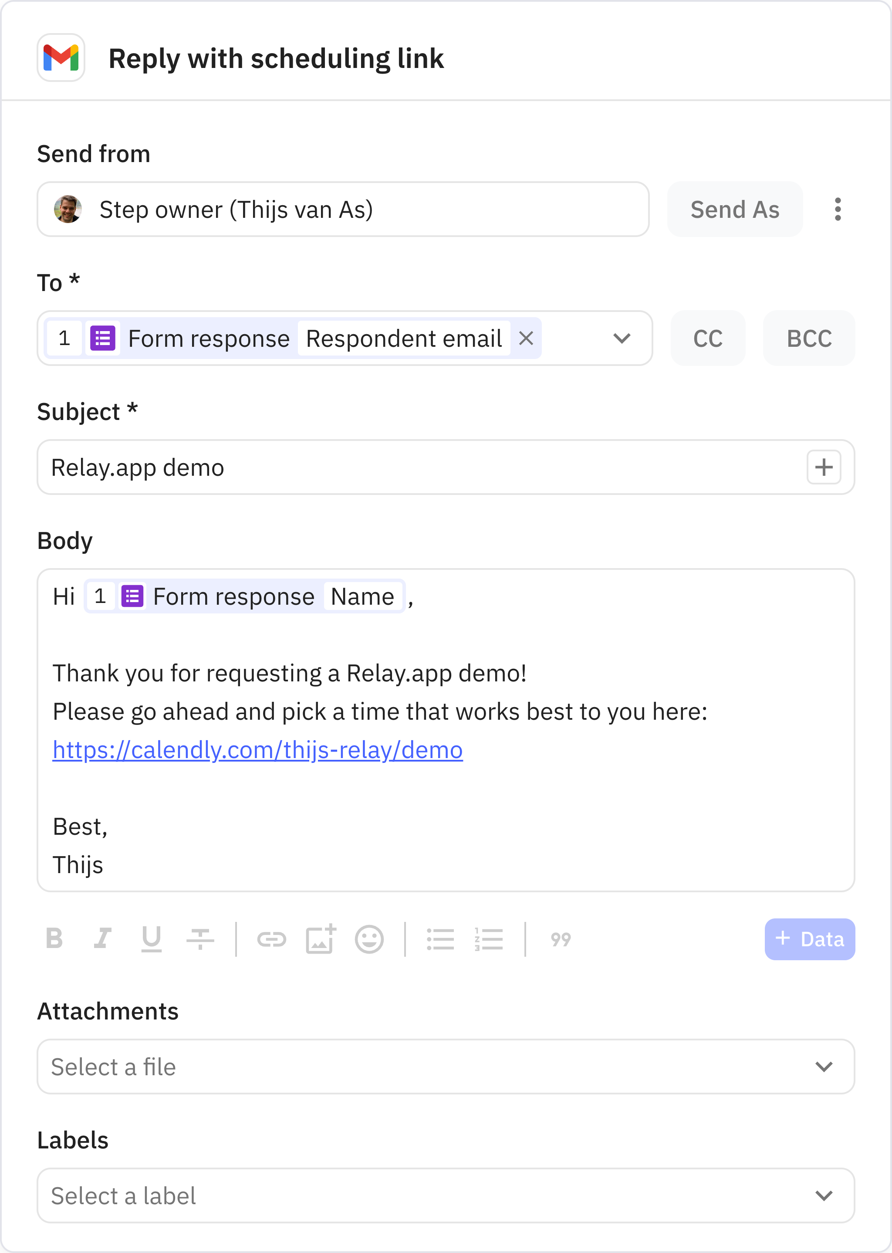Open the emoji picker
The width and height of the screenshot is (892, 1253).
[x=369, y=939]
